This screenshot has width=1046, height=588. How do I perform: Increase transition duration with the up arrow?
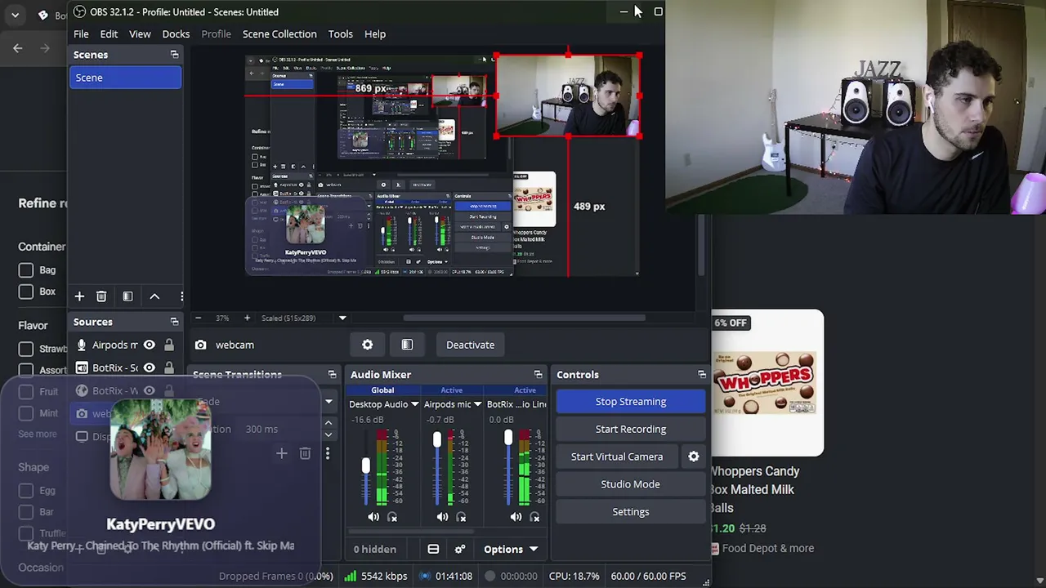(x=329, y=424)
